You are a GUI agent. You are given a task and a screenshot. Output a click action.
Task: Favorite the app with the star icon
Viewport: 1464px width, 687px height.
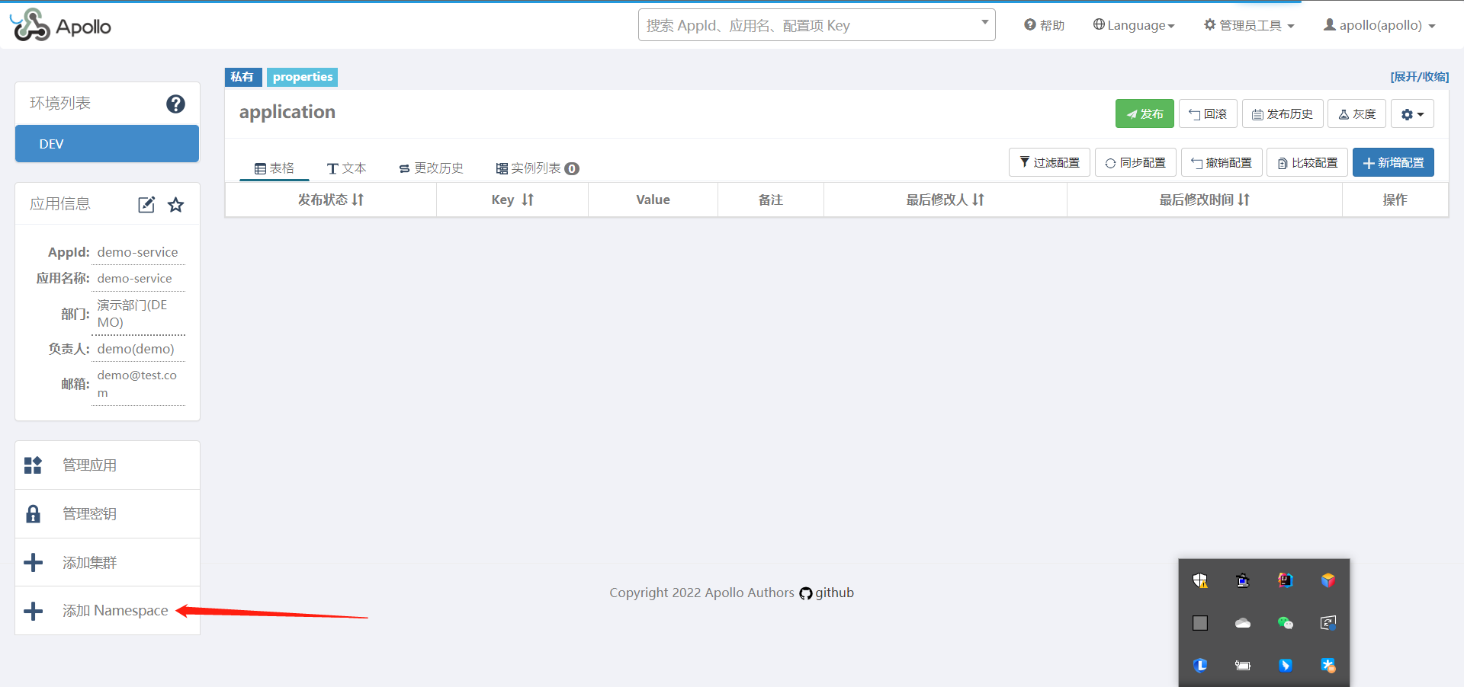[176, 204]
